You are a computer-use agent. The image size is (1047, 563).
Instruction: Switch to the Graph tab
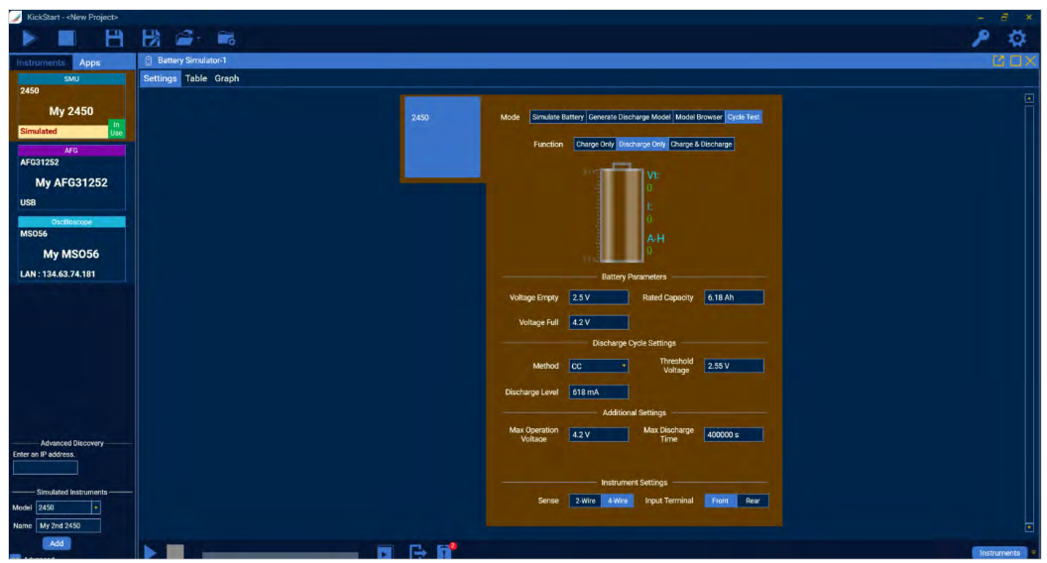tap(227, 78)
